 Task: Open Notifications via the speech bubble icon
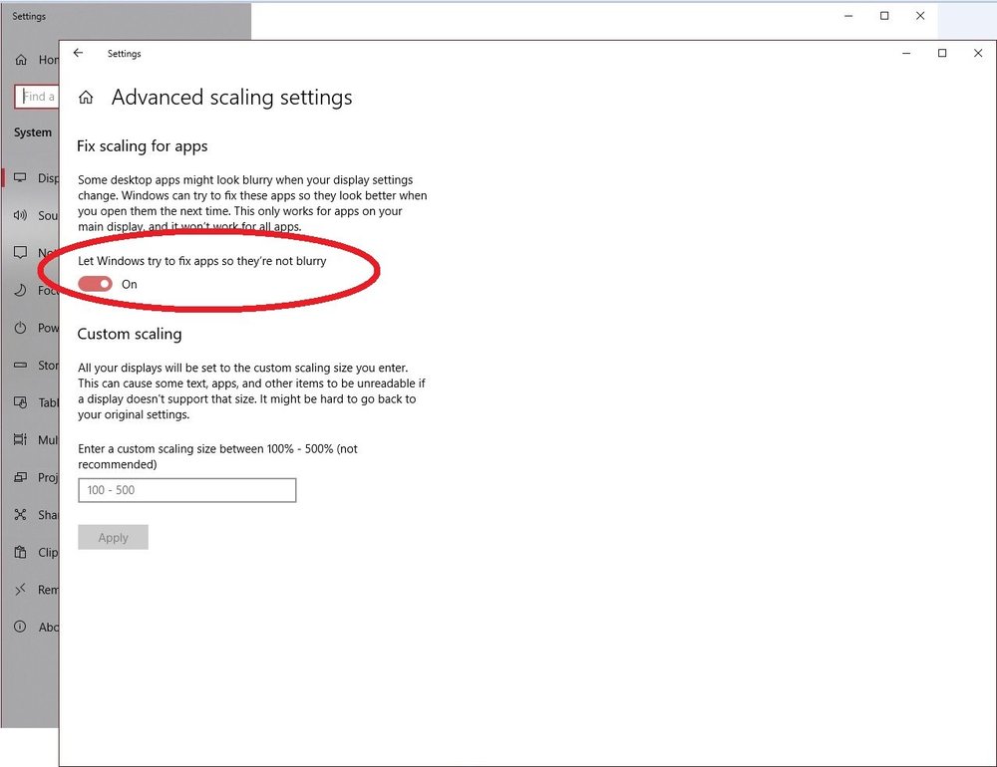coord(20,253)
